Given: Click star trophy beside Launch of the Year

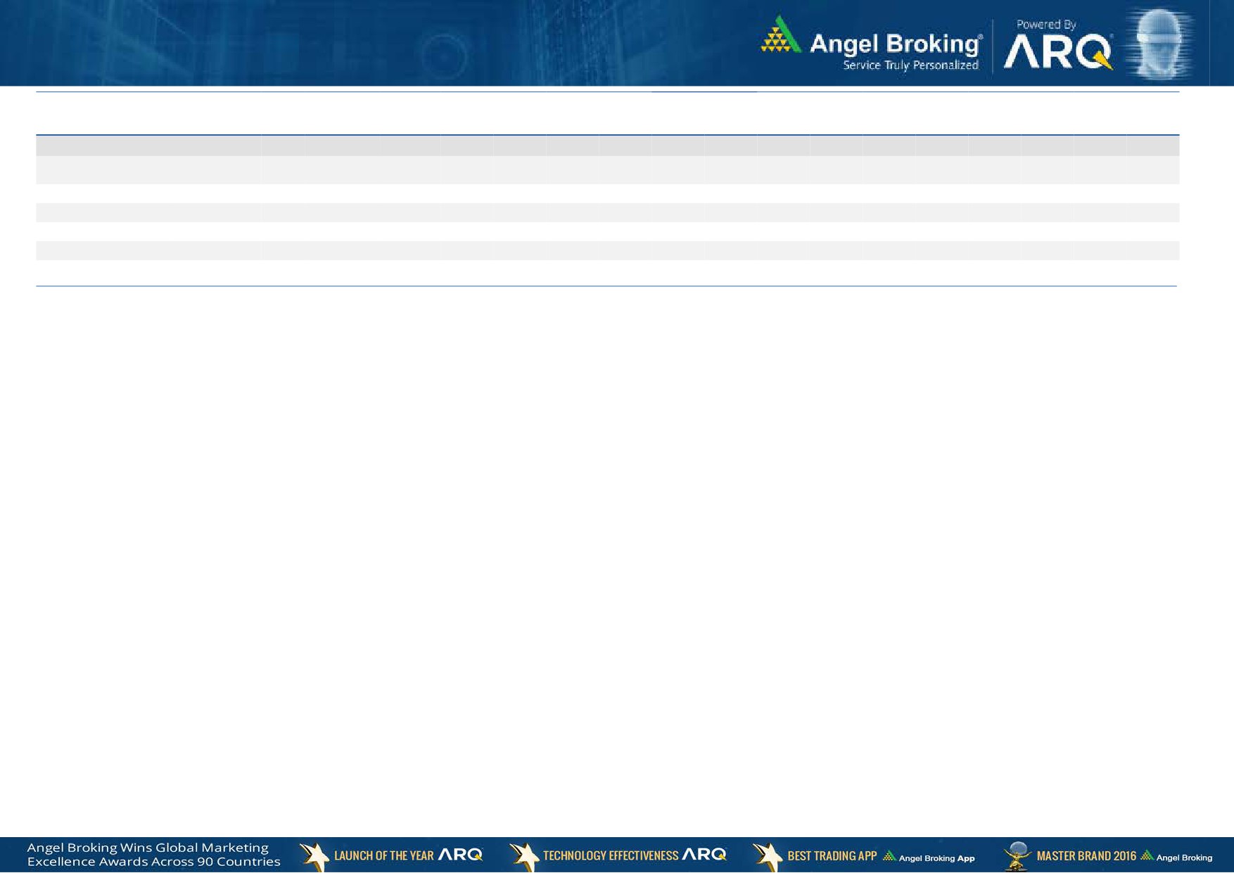Looking at the screenshot, I should [314, 856].
